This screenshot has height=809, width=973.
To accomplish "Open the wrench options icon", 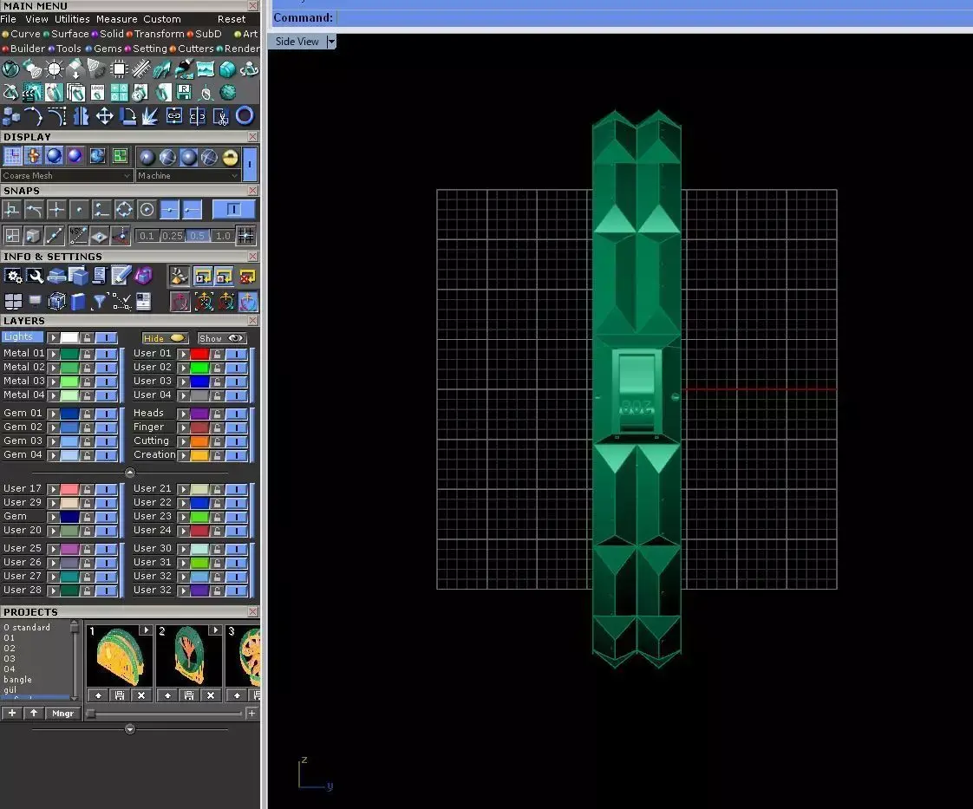I will click(x=36, y=276).
